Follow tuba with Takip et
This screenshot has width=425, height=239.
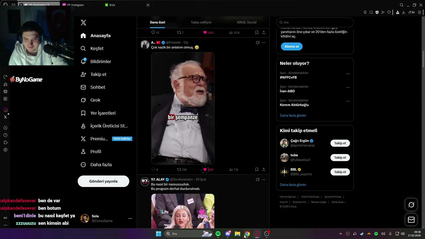coord(340,157)
